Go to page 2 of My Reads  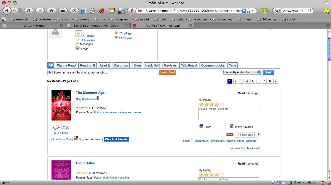point(236,81)
